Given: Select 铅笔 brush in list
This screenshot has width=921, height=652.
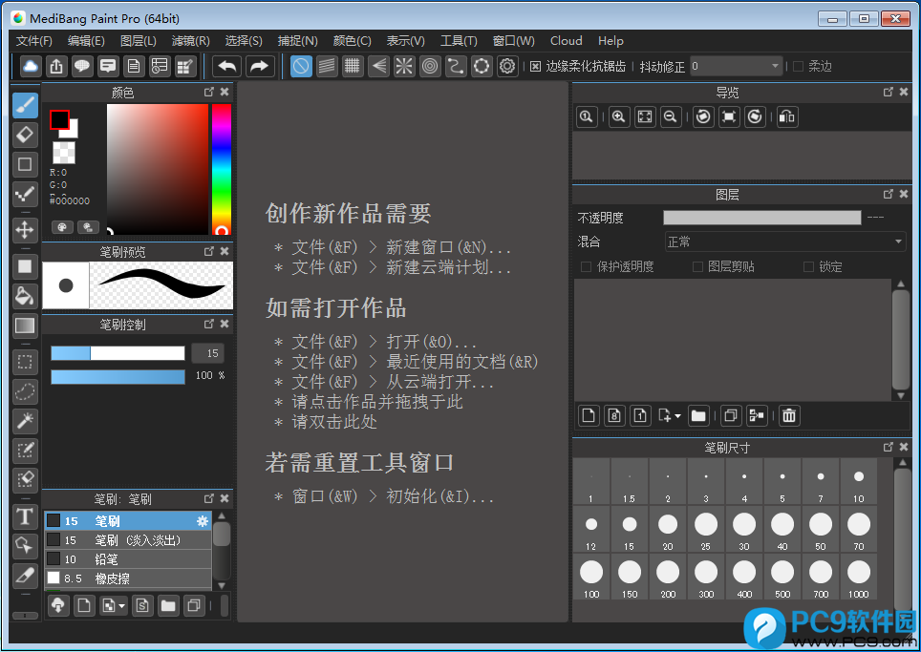Looking at the screenshot, I should coord(128,559).
